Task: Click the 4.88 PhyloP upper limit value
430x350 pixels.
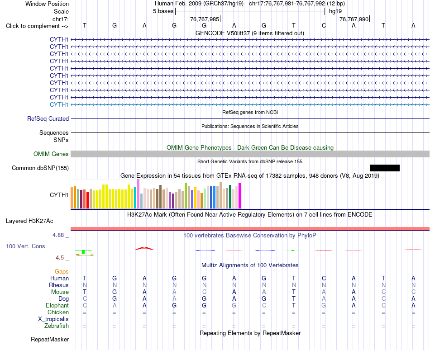Action: (58, 235)
